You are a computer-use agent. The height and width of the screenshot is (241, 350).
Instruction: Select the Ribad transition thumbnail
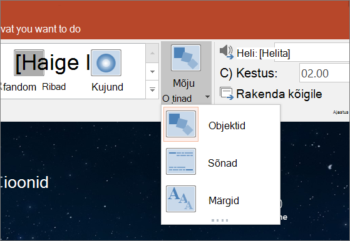[x=29, y=63]
